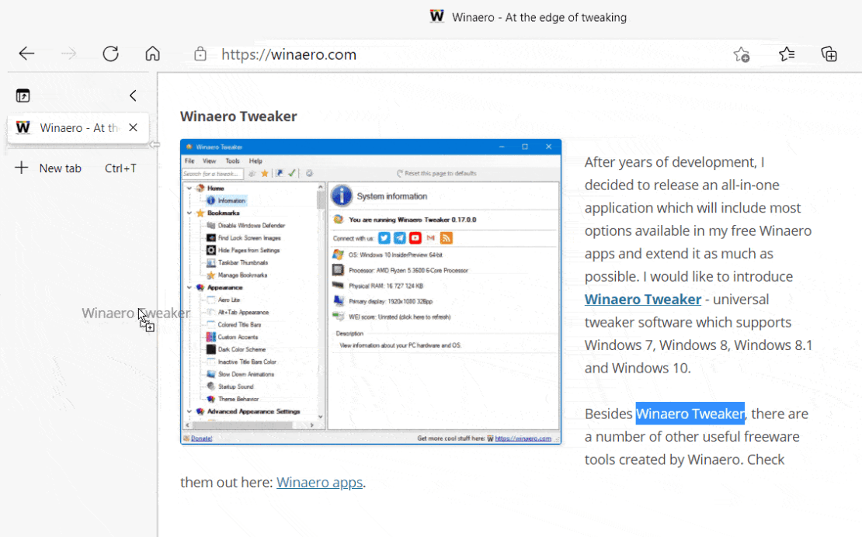The height and width of the screenshot is (537, 862).
Task: Collapse the vertical tabs pane with the chevron
Action: point(132,95)
